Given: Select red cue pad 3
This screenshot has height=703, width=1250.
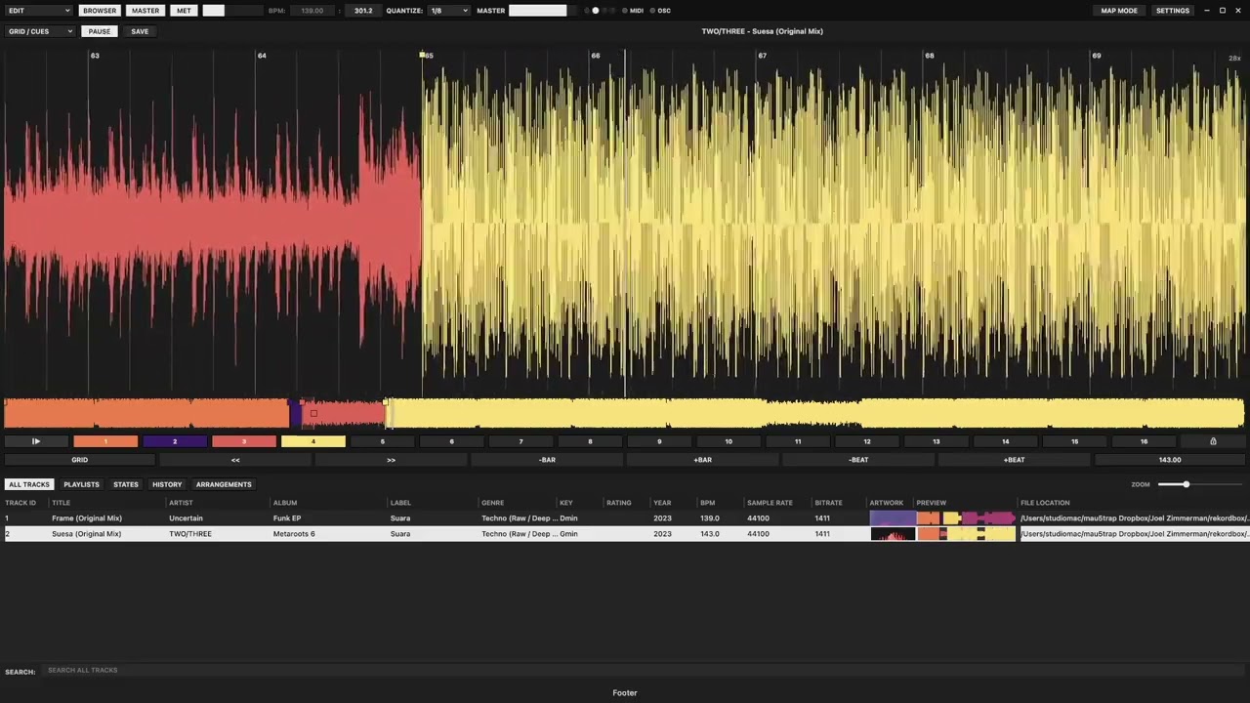Looking at the screenshot, I should [x=244, y=441].
